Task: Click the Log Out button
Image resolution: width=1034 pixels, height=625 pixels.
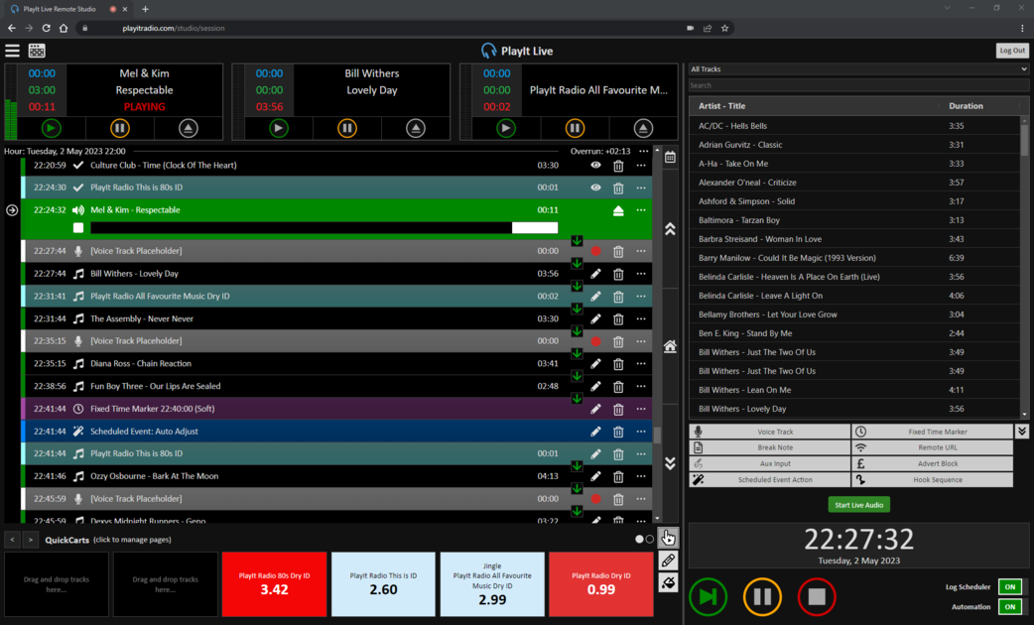Action: (x=1012, y=51)
